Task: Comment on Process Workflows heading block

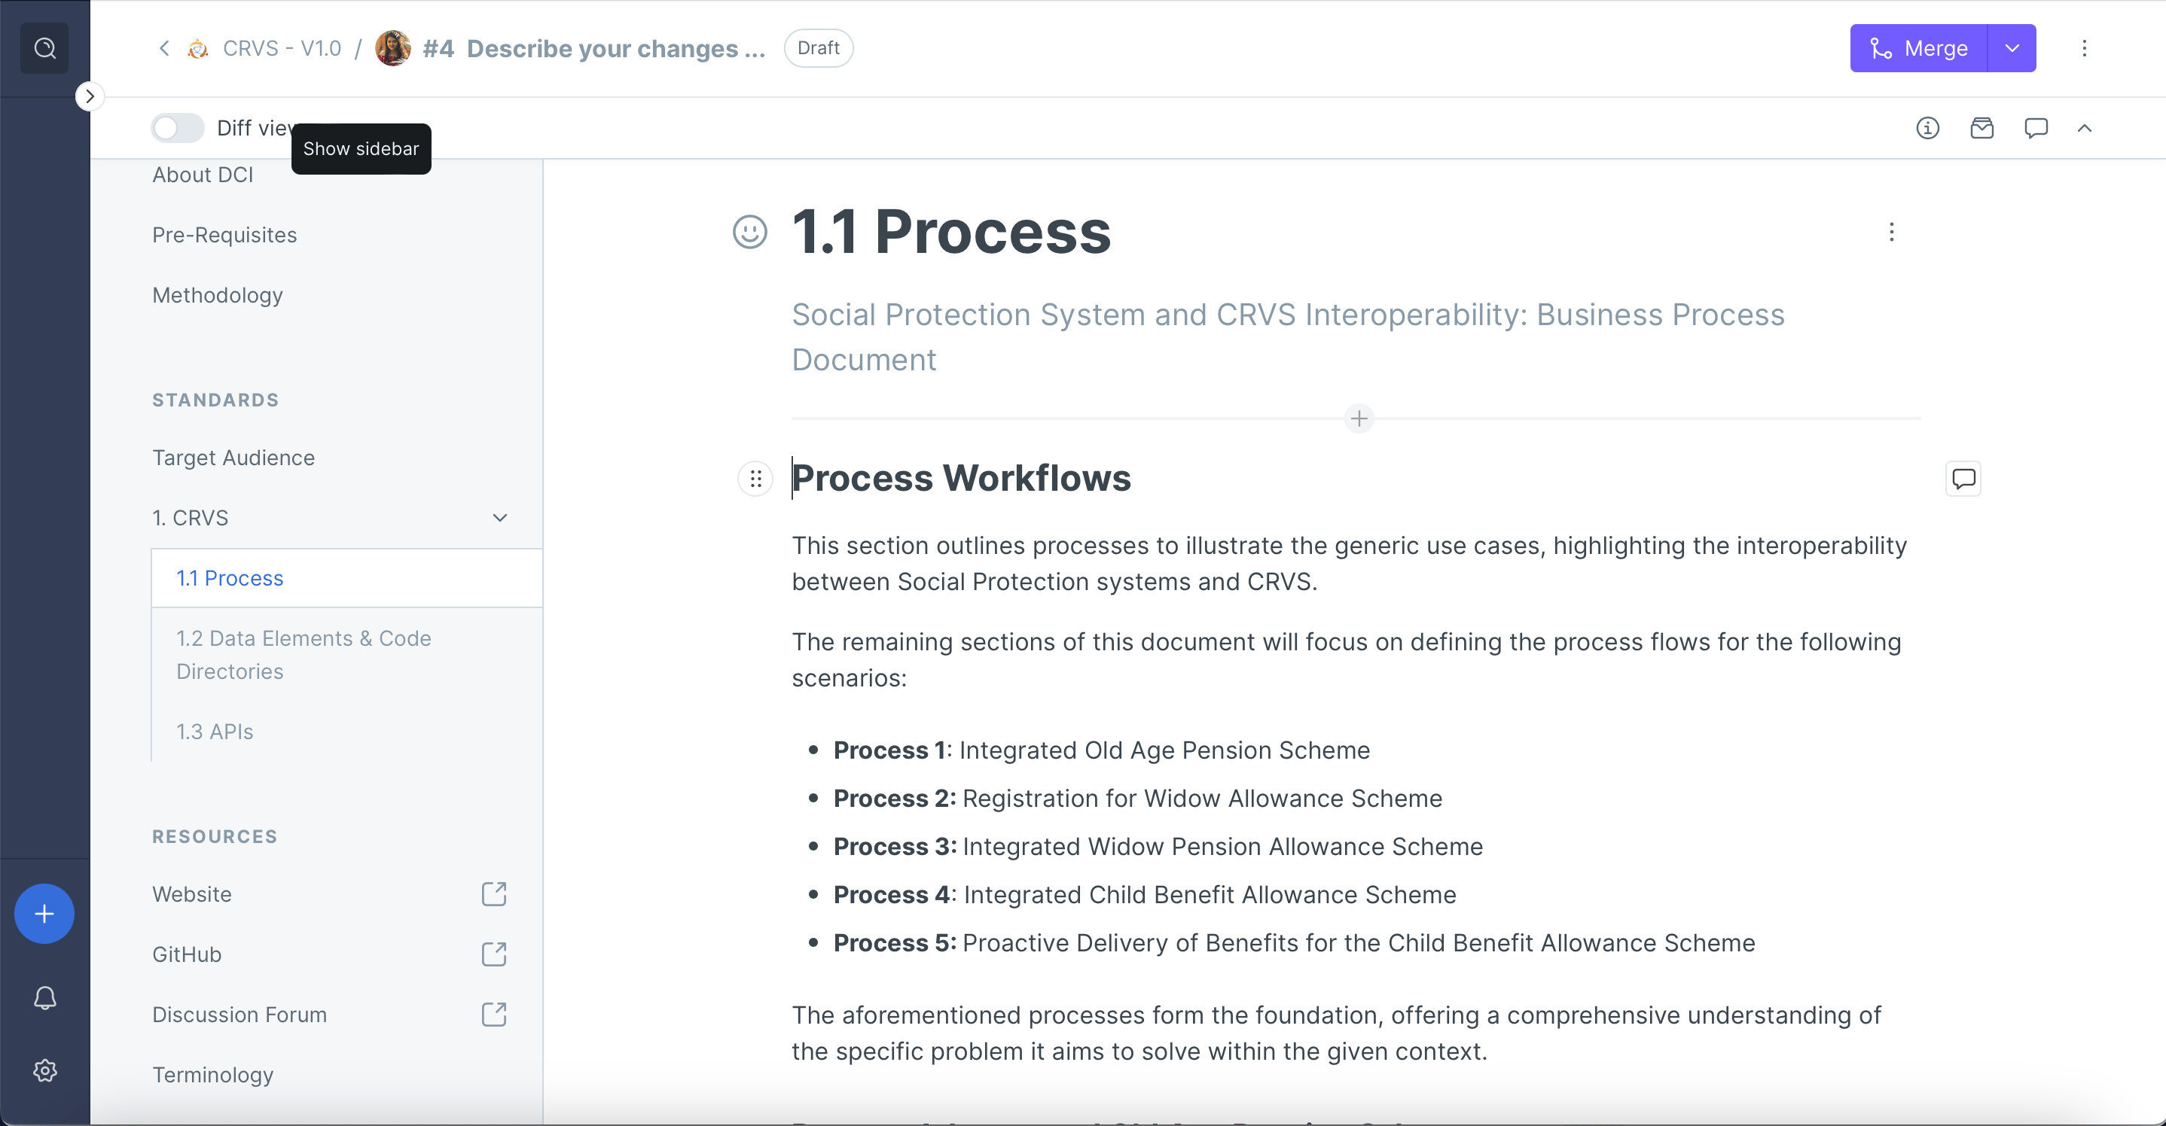Action: 1963,479
